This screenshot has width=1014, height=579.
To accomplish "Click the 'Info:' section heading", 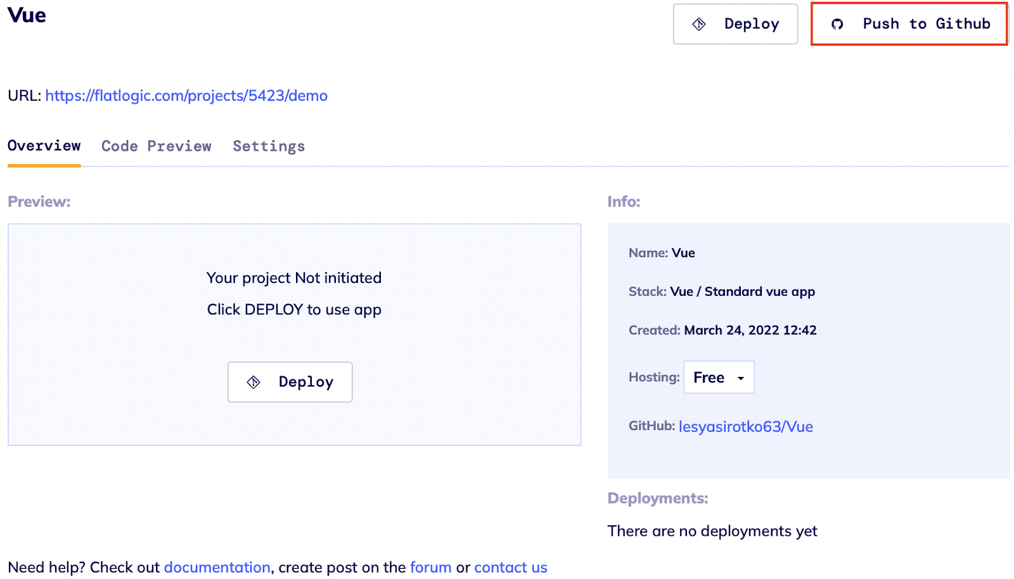I will click(624, 202).
